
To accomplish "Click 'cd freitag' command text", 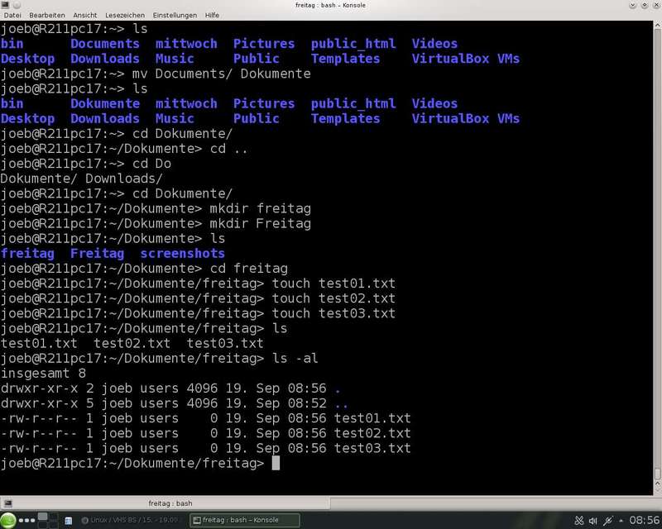I will point(249,269).
